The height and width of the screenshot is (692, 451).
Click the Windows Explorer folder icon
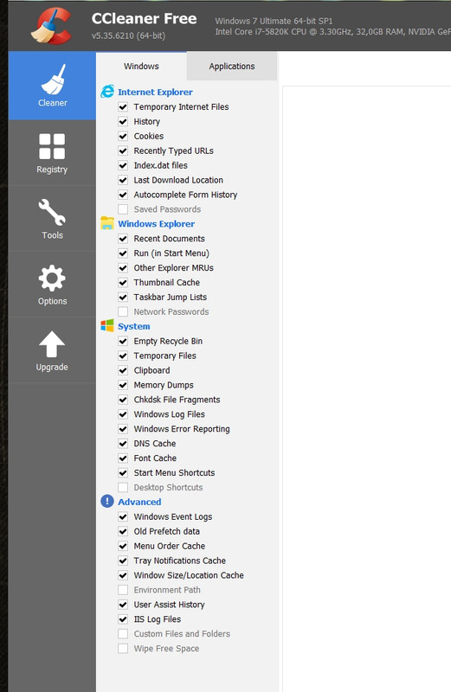pyautogui.click(x=107, y=223)
